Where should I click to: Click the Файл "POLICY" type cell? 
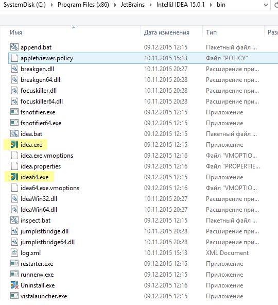[227, 58]
